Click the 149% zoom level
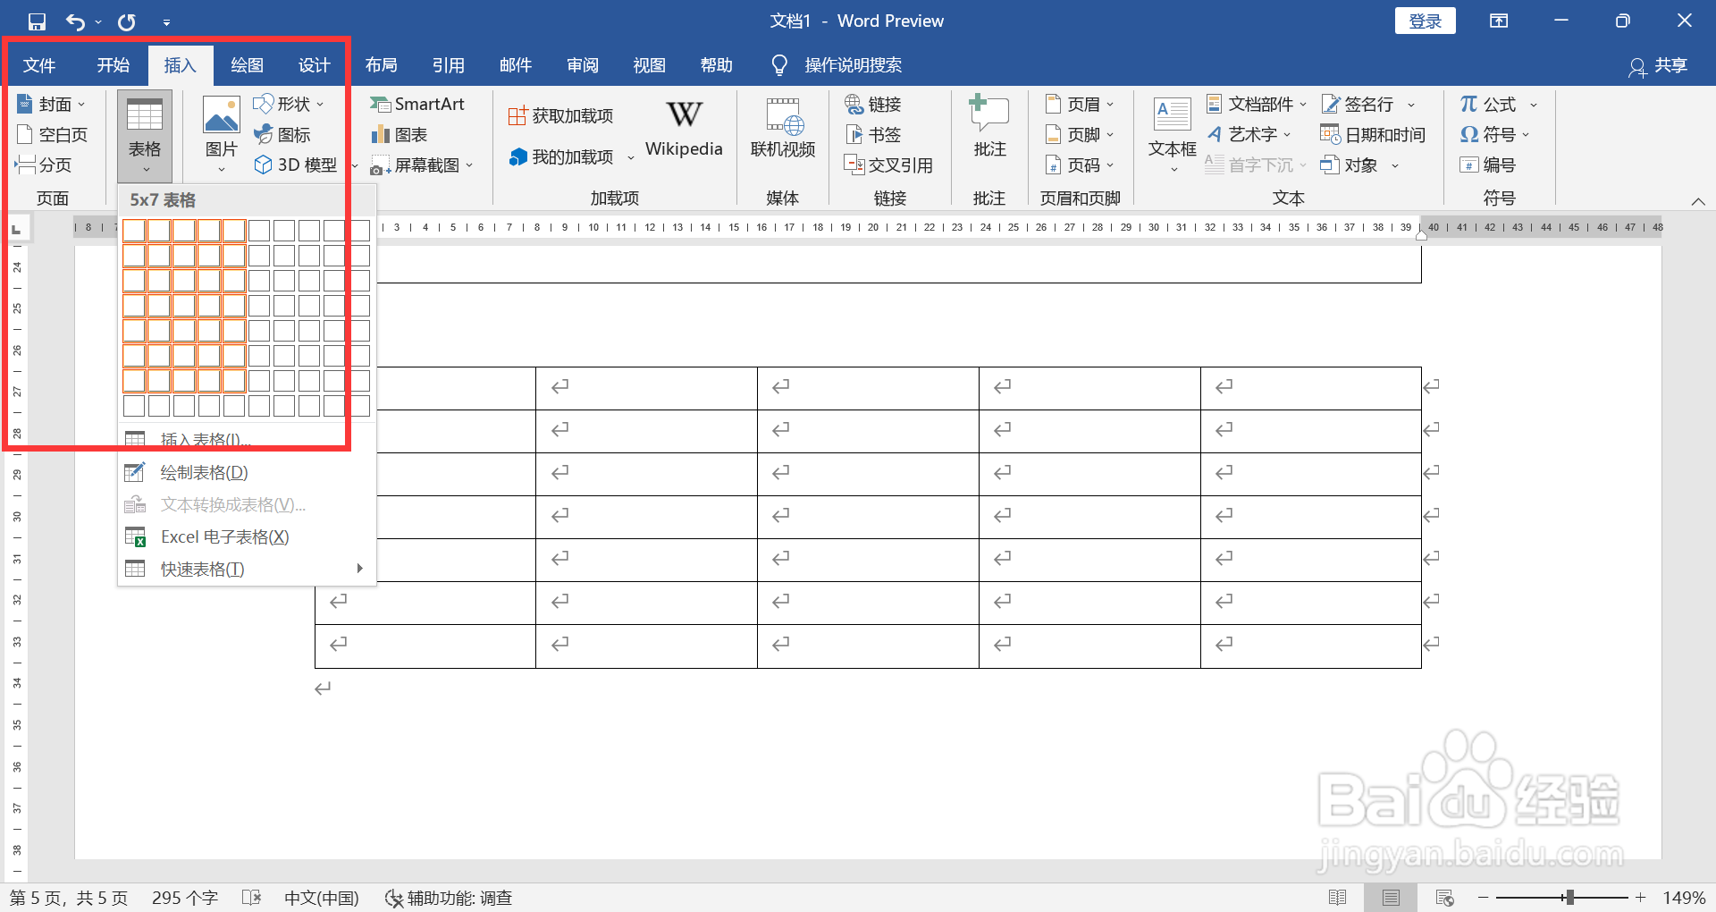This screenshot has height=912, width=1716. [x=1684, y=898]
